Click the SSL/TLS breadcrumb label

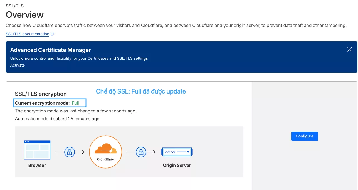pos(14,6)
